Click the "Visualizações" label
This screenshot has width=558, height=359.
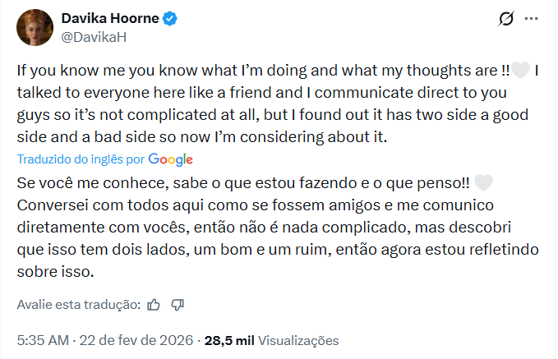(301, 340)
